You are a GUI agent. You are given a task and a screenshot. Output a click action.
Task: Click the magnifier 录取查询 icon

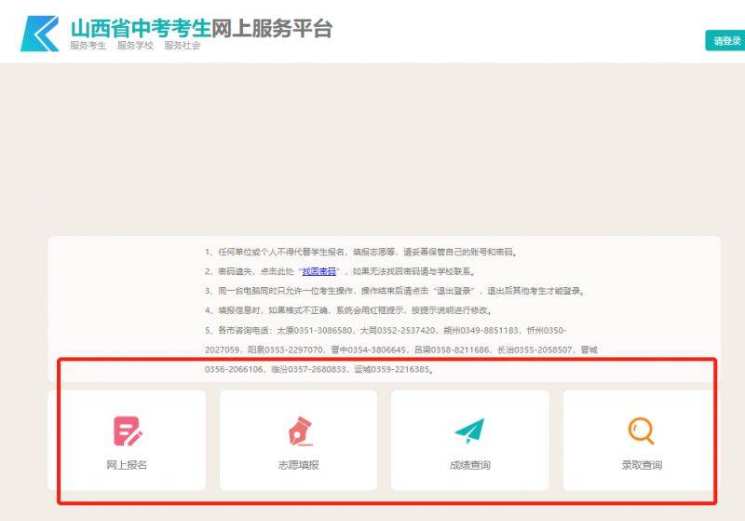coord(641,431)
